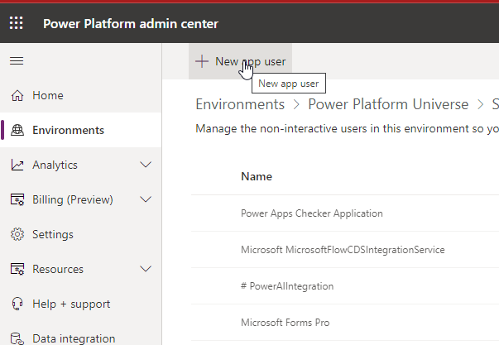
Task: Open Analytics navigation item
Action: pos(80,165)
